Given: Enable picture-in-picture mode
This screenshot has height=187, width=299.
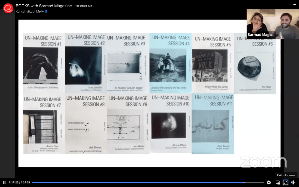Looking at the screenshot, I should tap(278, 182).
